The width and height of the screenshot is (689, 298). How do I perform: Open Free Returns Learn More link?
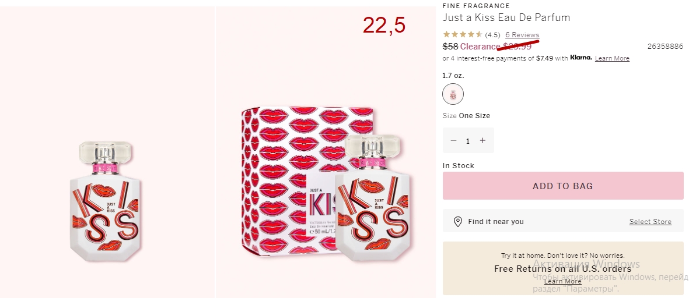click(562, 281)
